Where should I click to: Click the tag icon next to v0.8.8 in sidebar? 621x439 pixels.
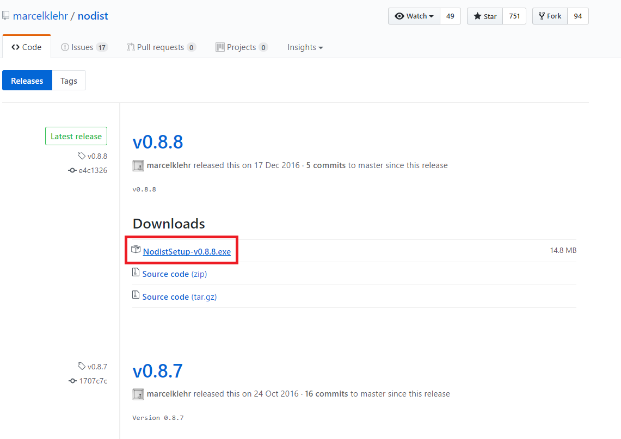coord(82,156)
